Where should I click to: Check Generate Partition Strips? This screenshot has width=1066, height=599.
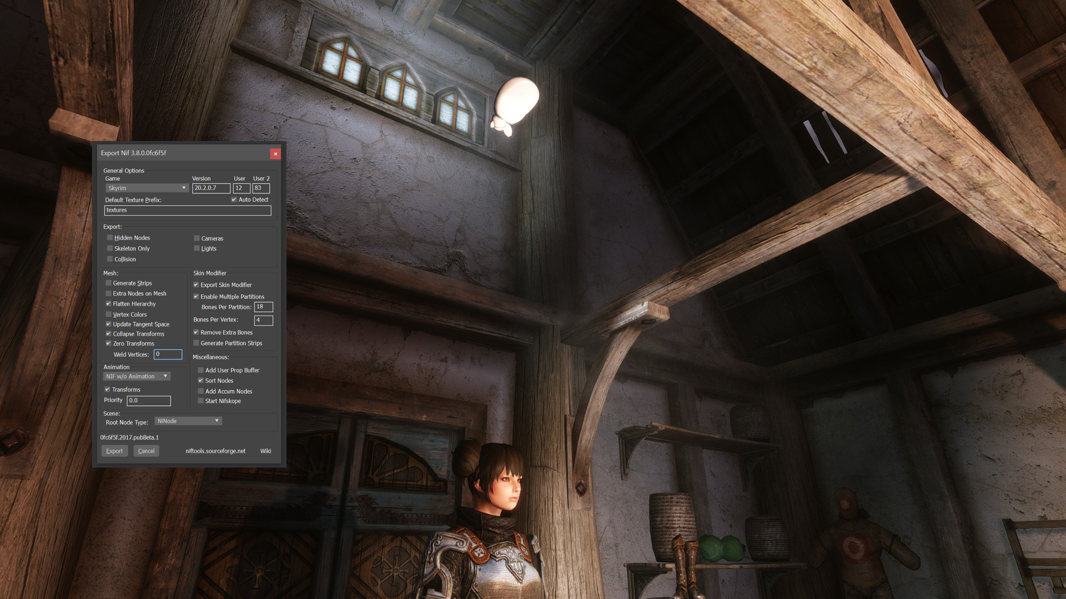[196, 343]
